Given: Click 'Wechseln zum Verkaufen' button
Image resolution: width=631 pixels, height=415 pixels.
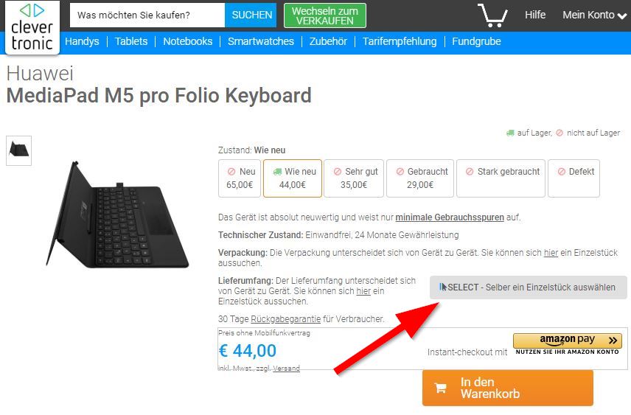Looking at the screenshot, I should [x=324, y=15].
